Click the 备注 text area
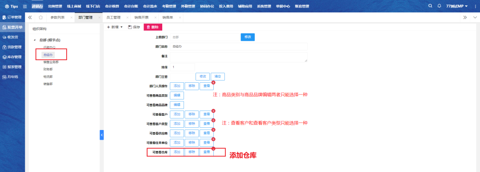Screen dimensions: 480x172 (239, 57)
